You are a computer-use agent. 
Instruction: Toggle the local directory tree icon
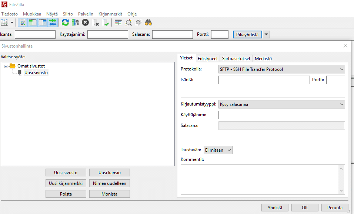[33, 23]
